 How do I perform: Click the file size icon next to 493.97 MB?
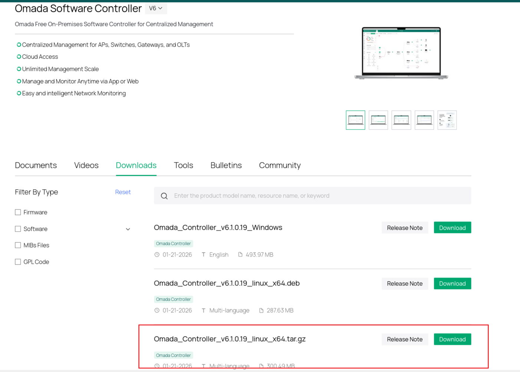point(240,255)
